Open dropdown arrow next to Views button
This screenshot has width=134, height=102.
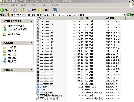point(57,10)
